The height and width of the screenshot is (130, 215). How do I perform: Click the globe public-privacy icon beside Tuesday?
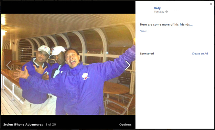(166, 11)
